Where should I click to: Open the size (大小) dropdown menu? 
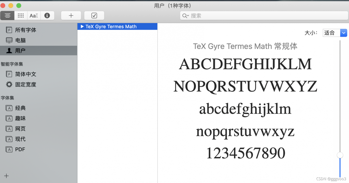(x=335, y=33)
